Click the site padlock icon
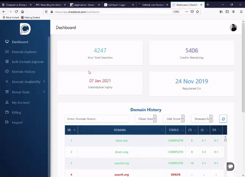Viewport: 245px width, 177px height. coord(51,12)
